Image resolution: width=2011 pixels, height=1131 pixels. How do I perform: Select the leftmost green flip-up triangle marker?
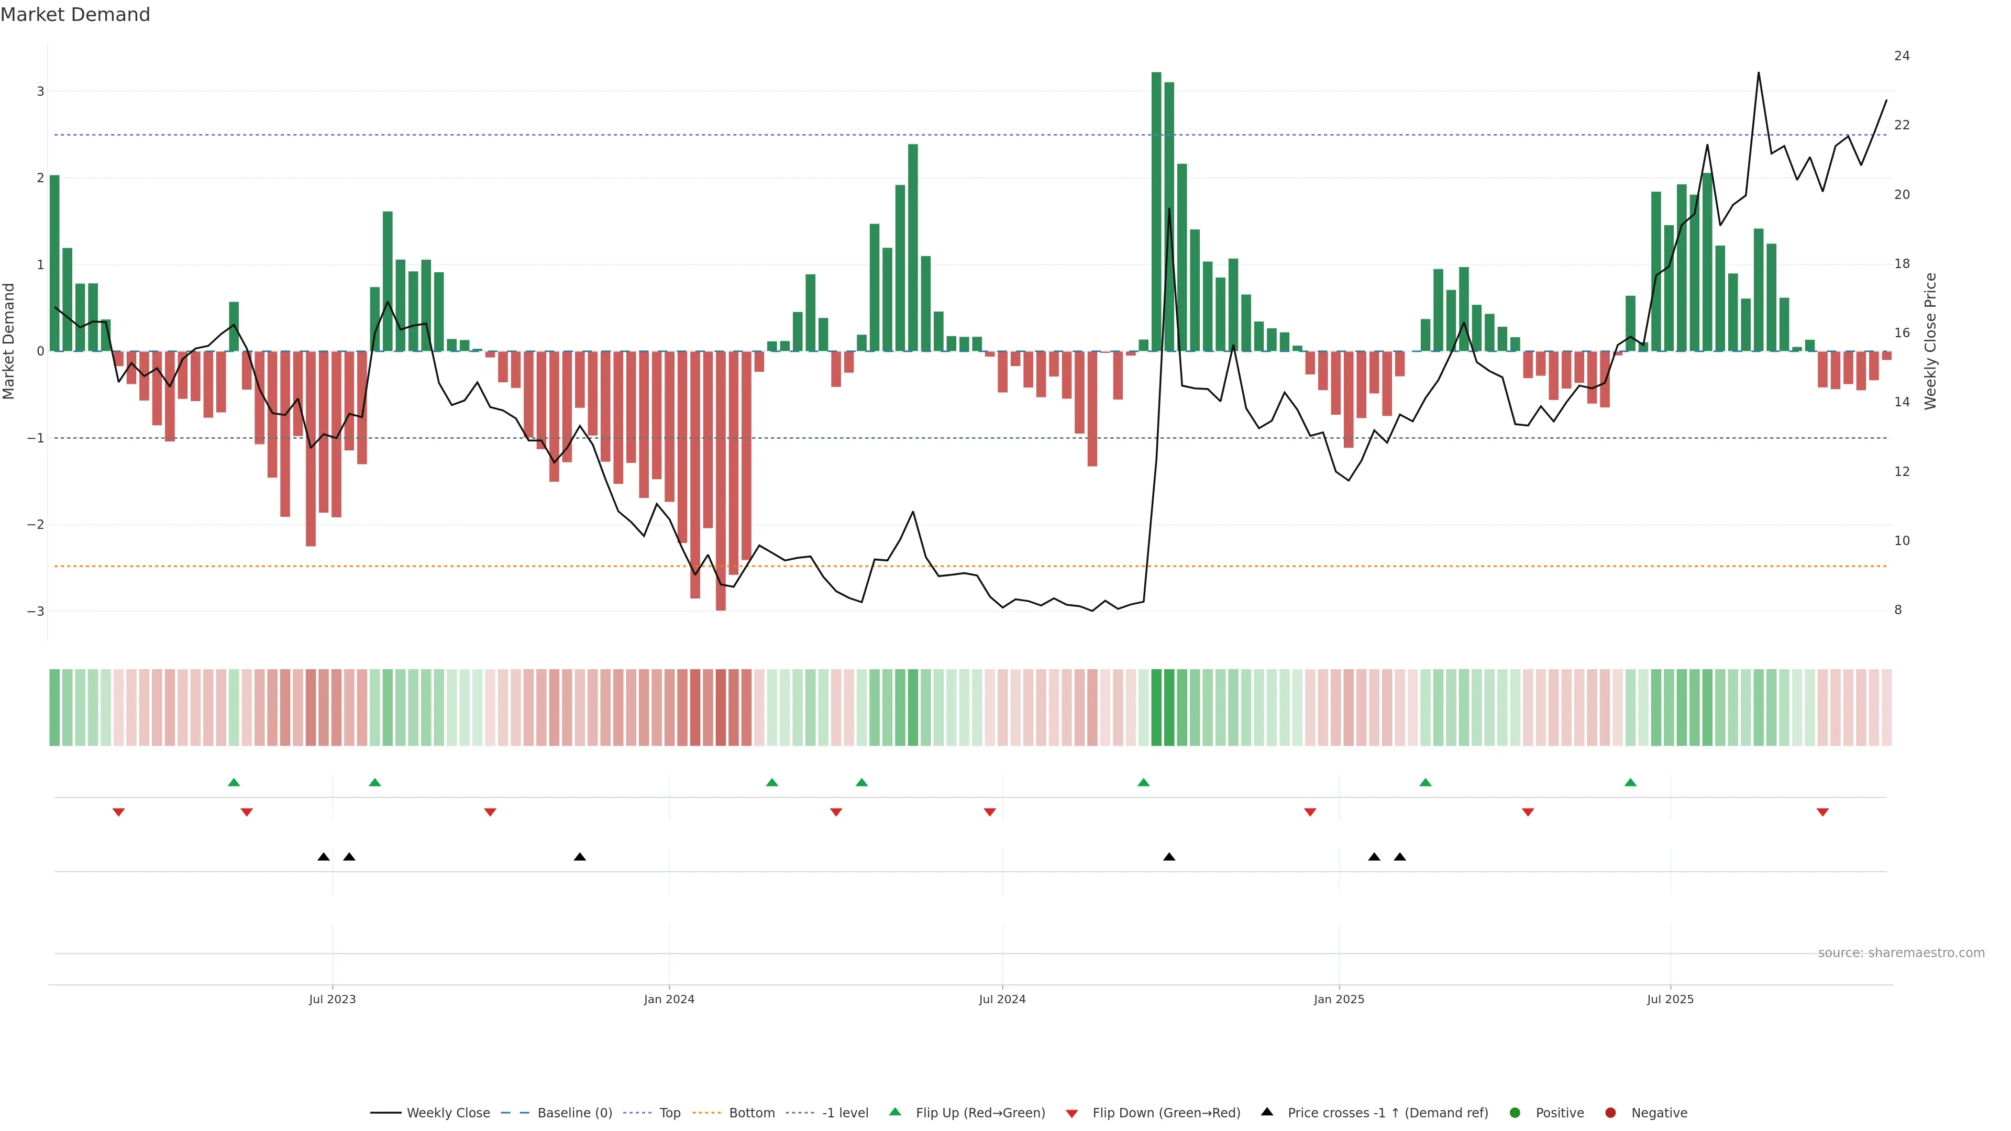(x=234, y=782)
